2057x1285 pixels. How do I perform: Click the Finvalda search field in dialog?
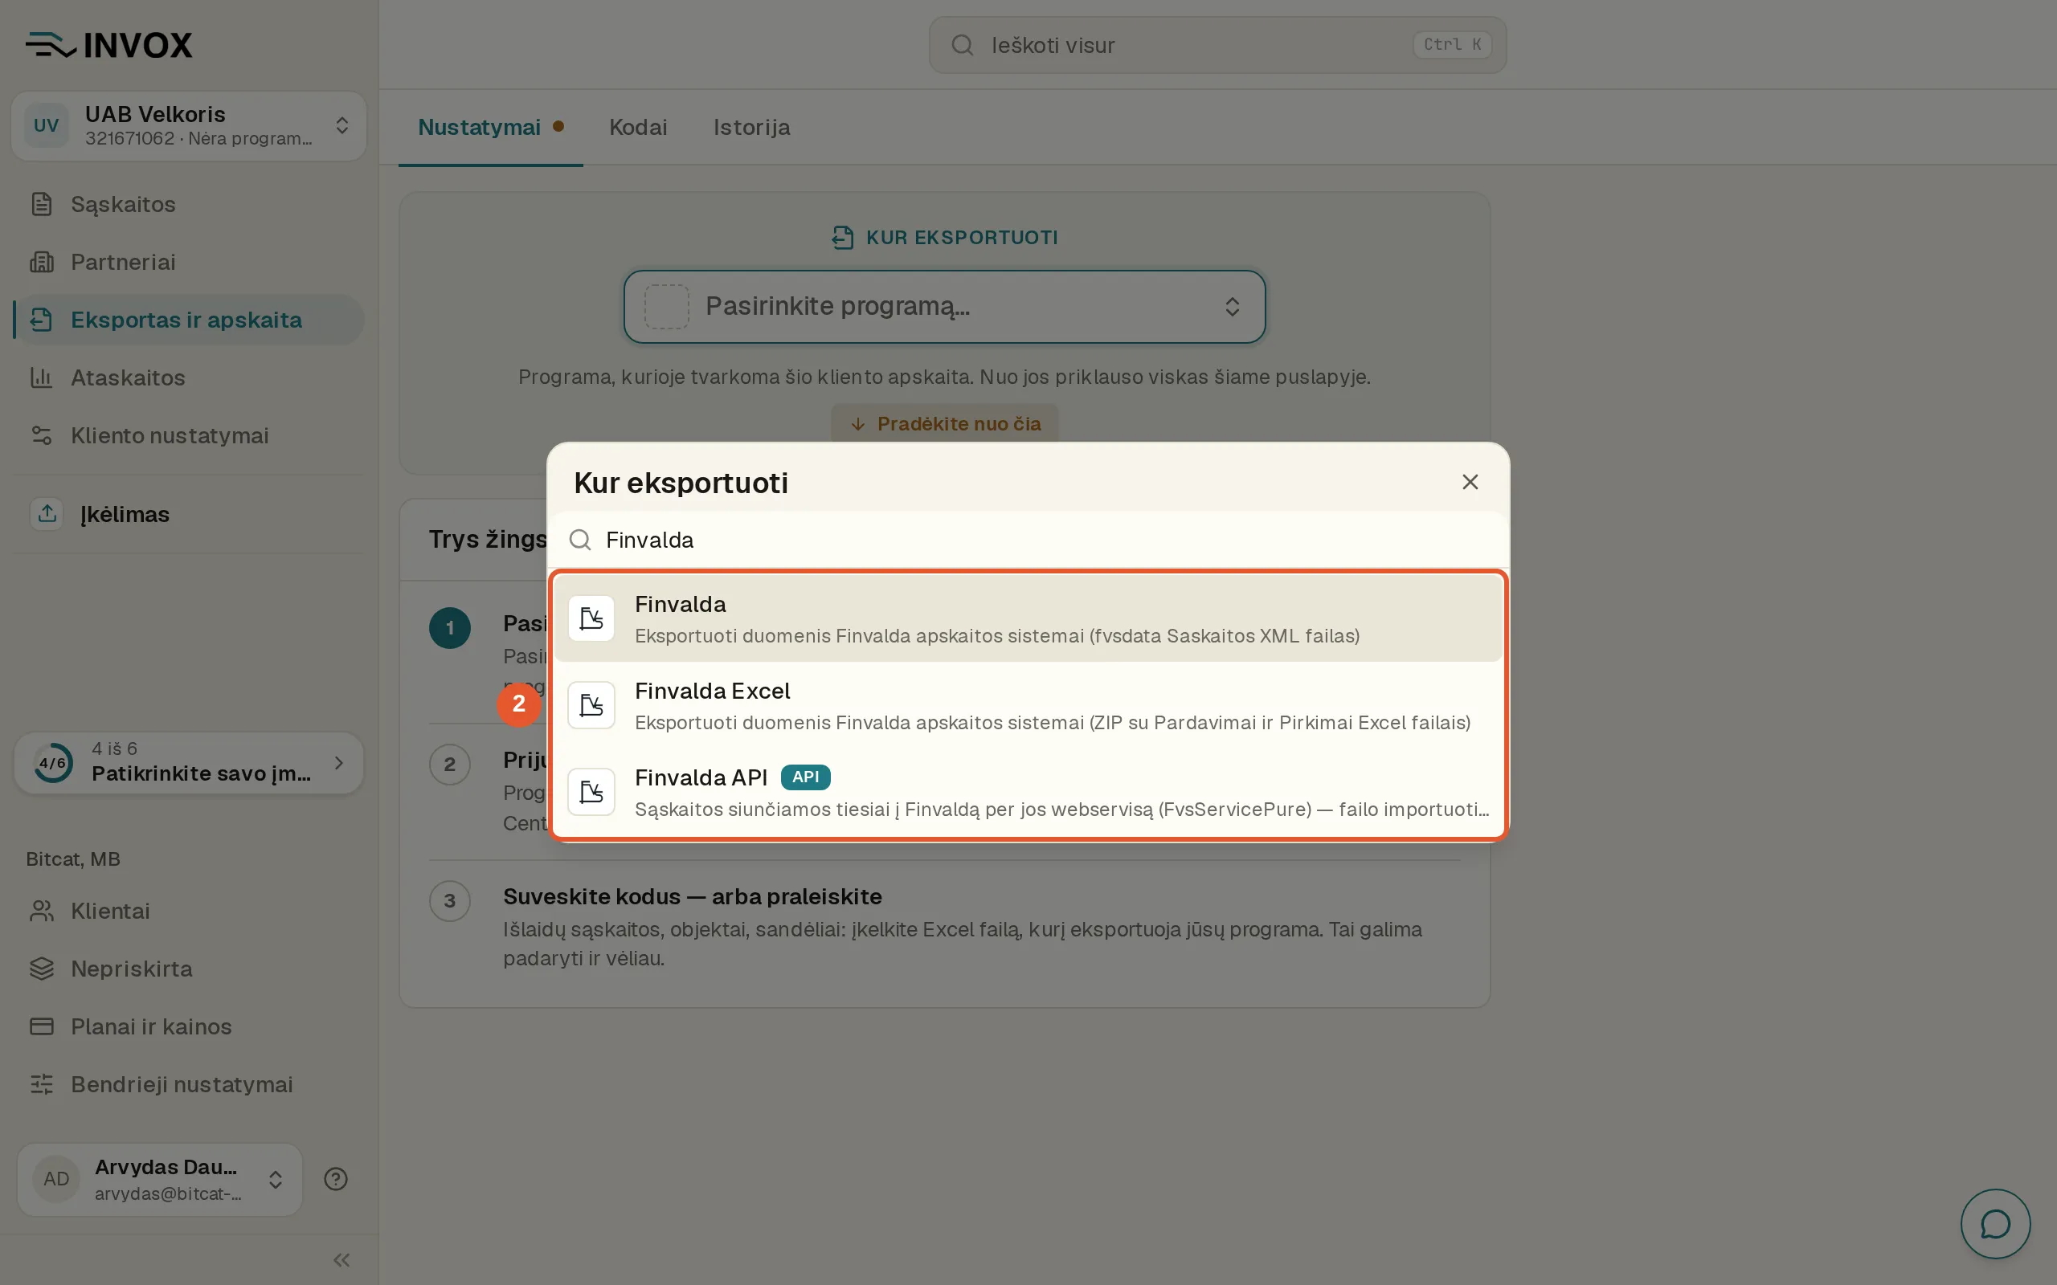pos(1028,540)
